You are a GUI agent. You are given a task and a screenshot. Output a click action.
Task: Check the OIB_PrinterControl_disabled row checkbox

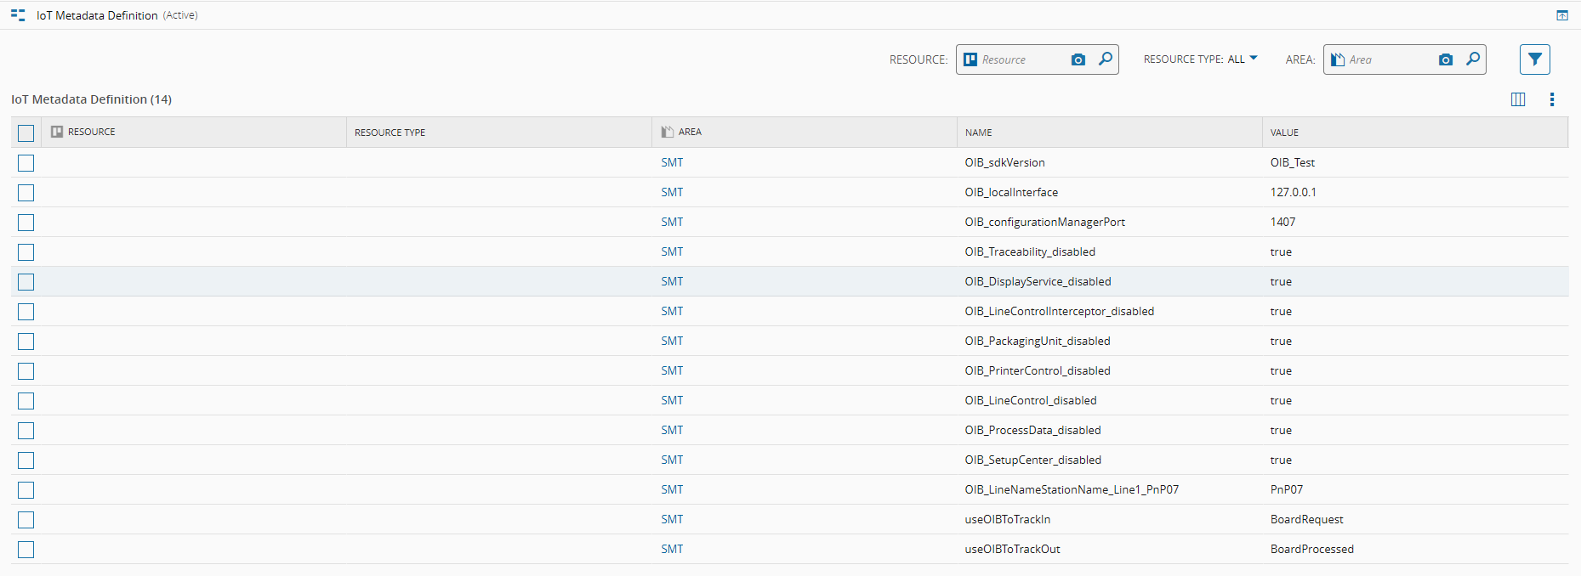(26, 370)
